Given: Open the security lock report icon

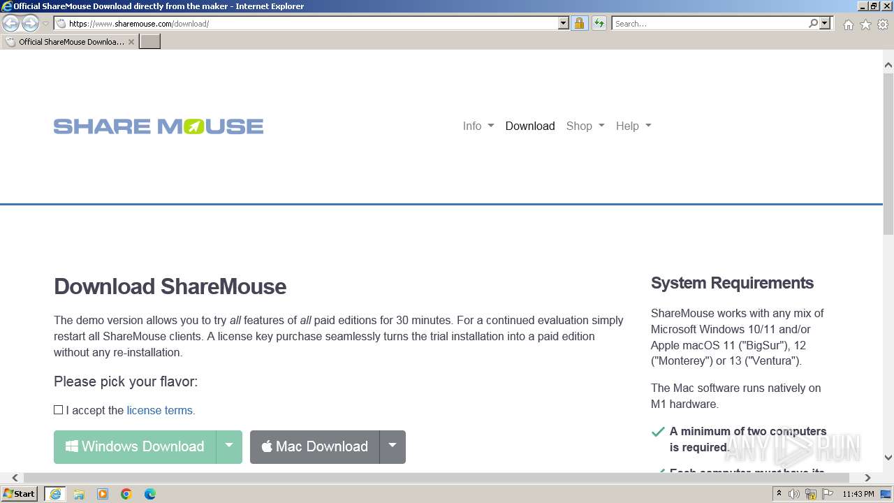Looking at the screenshot, I should click(x=579, y=23).
